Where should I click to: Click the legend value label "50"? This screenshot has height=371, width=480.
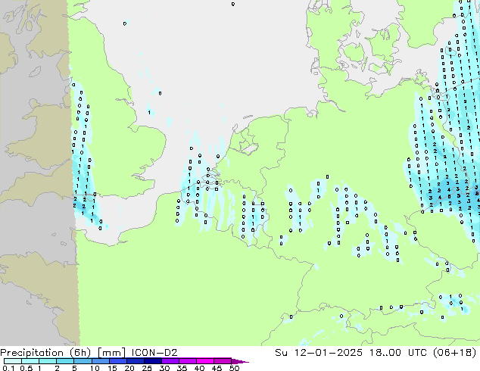(234, 368)
